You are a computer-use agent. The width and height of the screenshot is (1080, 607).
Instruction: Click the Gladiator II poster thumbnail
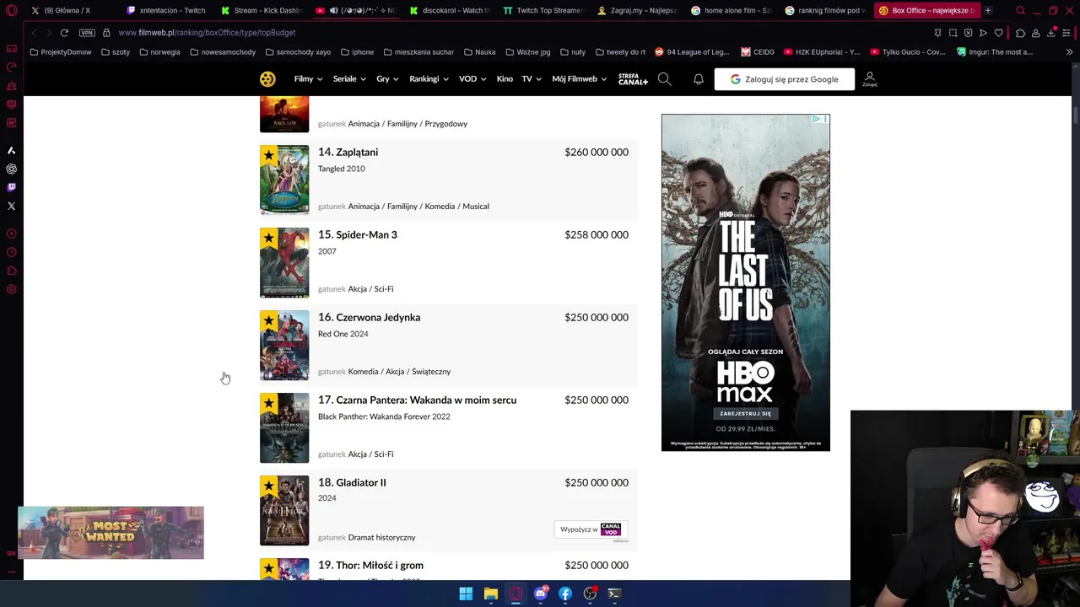tap(284, 511)
